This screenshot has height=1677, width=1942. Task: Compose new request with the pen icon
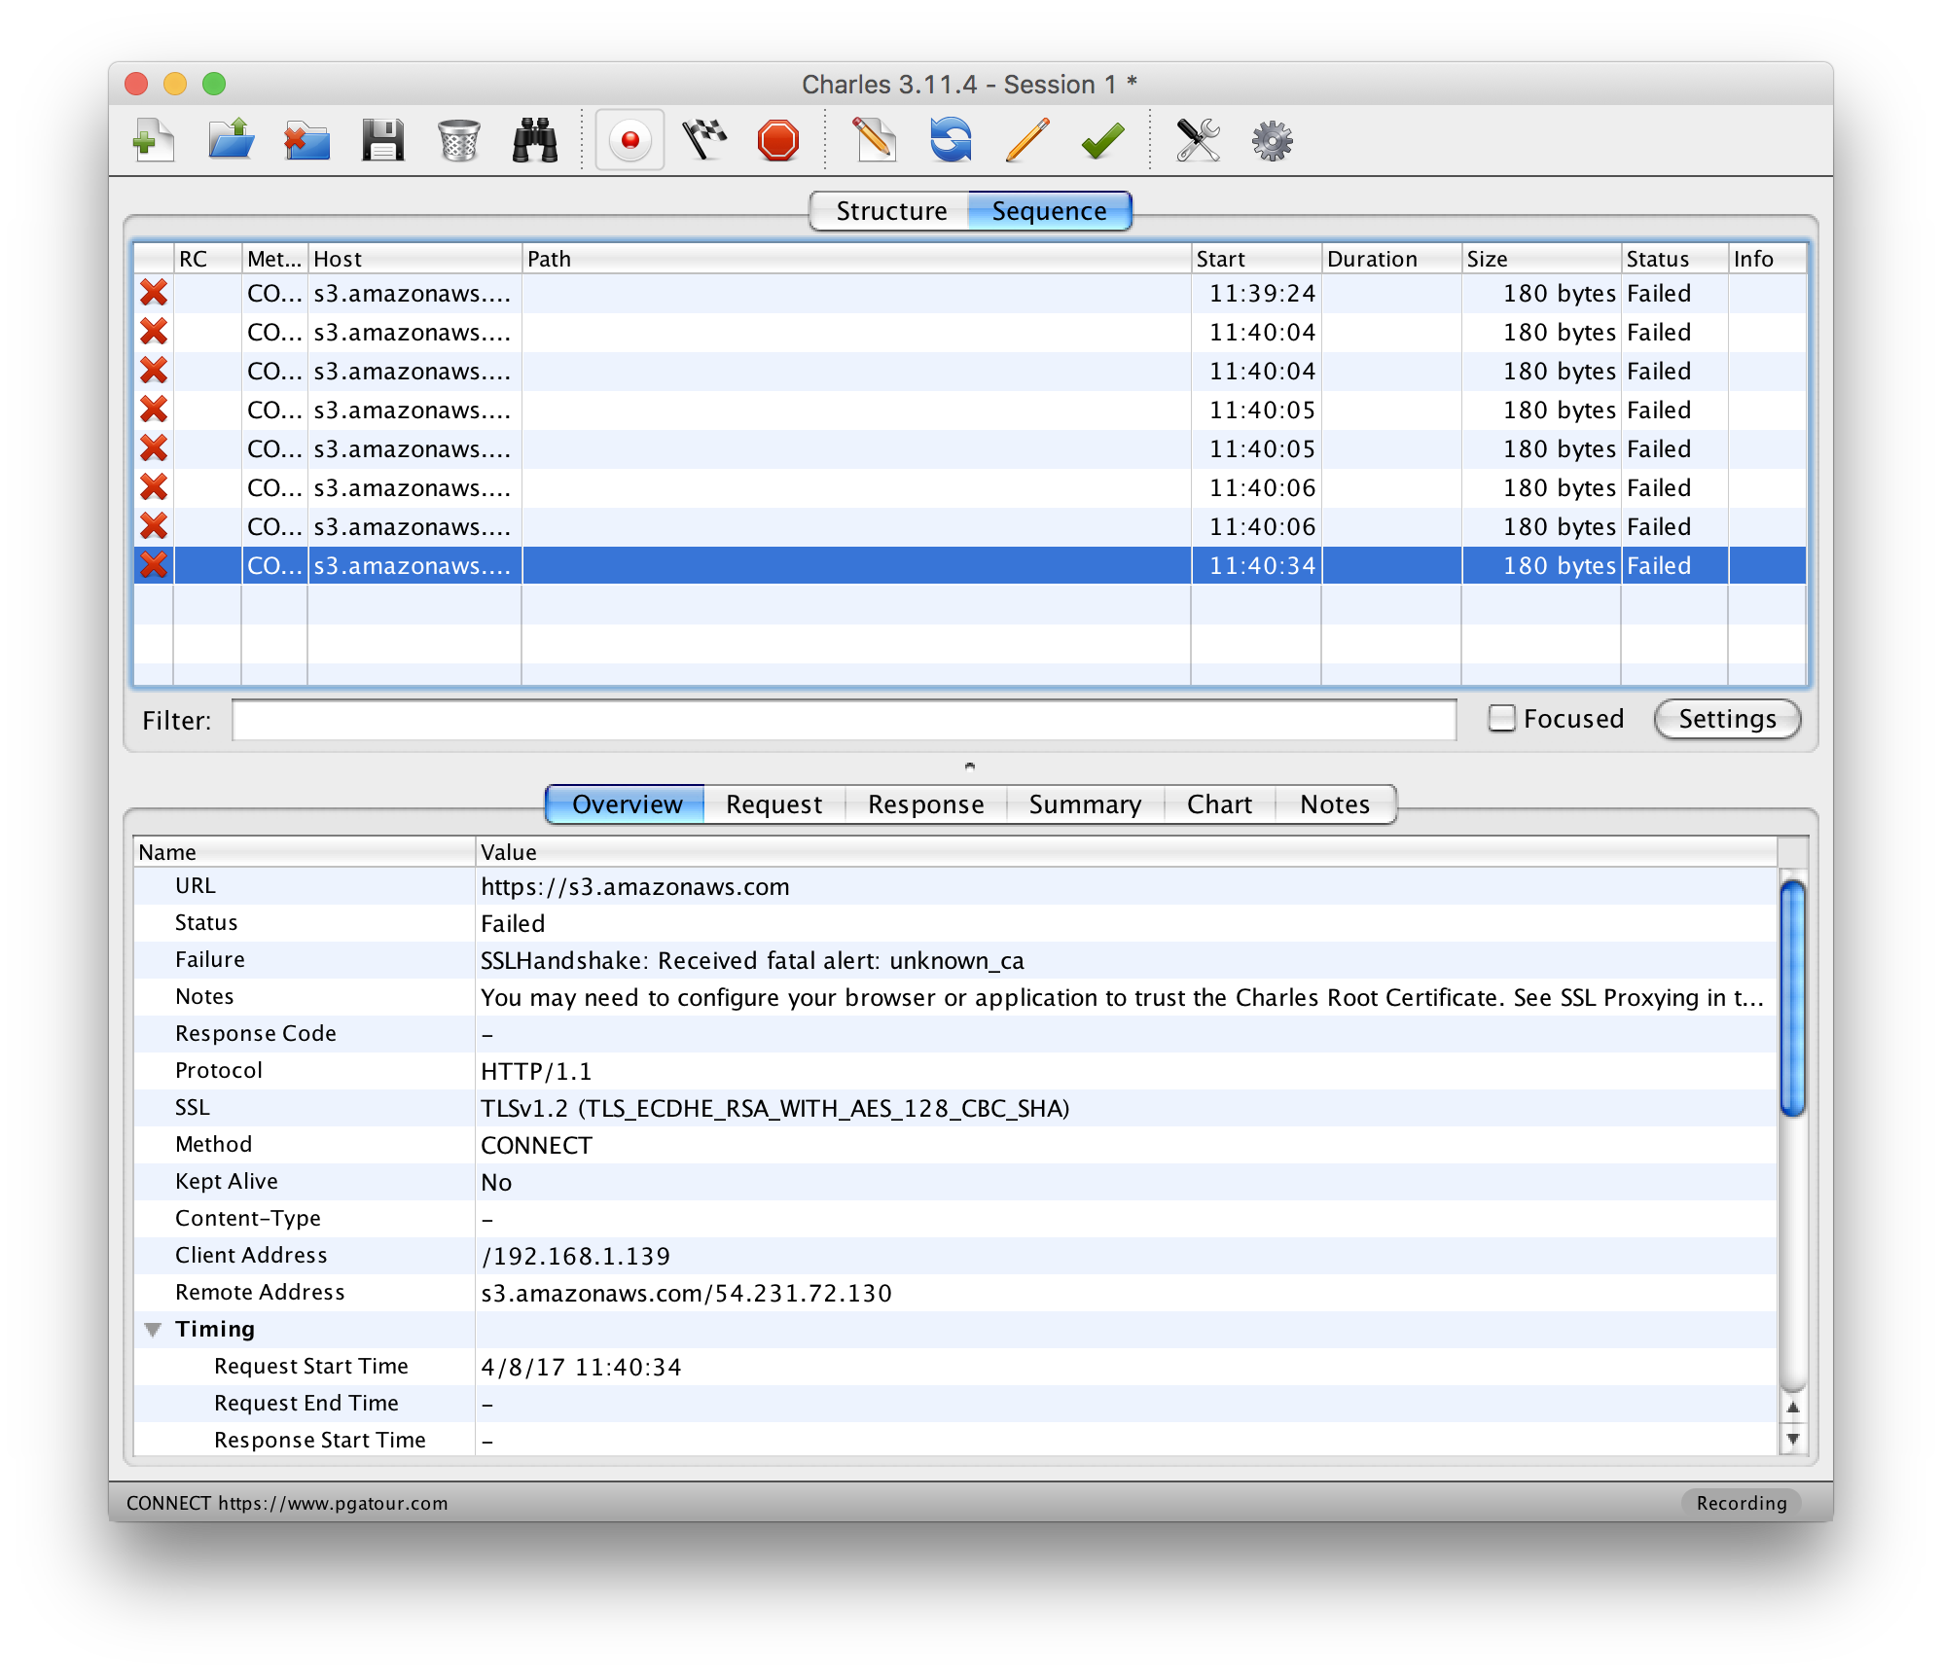pyautogui.click(x=874, y=141)
